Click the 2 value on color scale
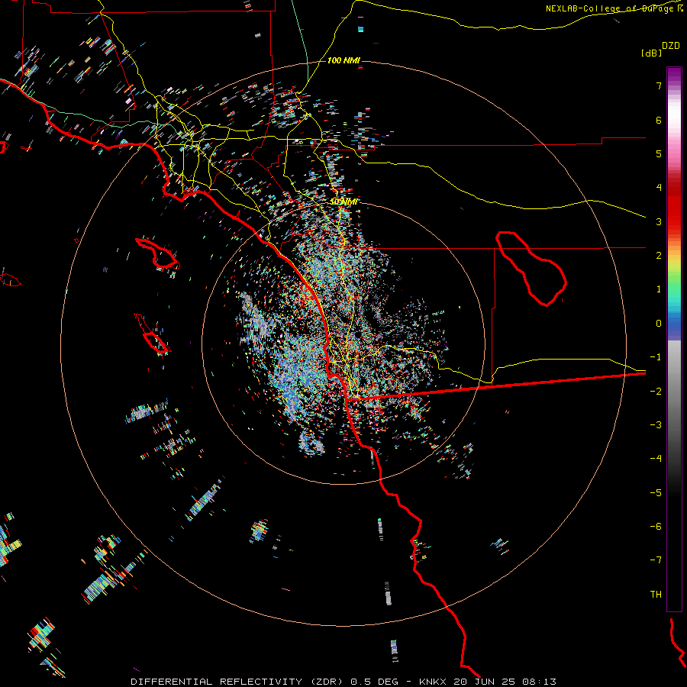 coord(659,256)
